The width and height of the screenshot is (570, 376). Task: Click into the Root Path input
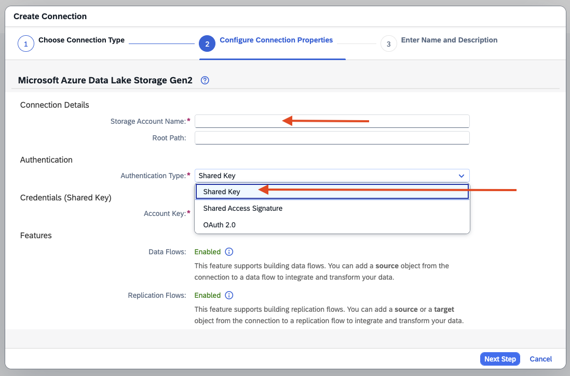[x=332, y=138]
